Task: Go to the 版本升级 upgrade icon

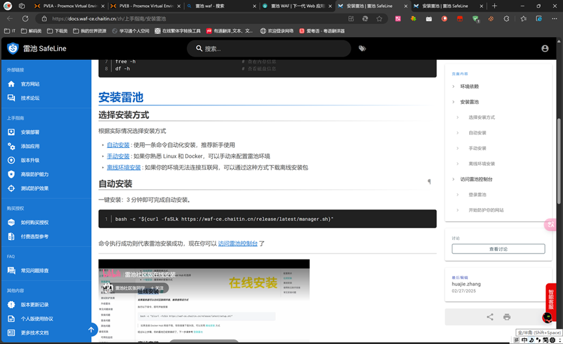Action: pyautogui.click(x=11, y=160)
